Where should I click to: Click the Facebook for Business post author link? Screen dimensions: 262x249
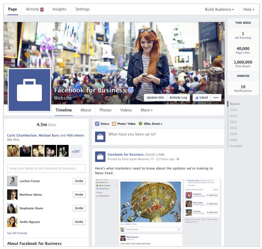click(125, 154)
